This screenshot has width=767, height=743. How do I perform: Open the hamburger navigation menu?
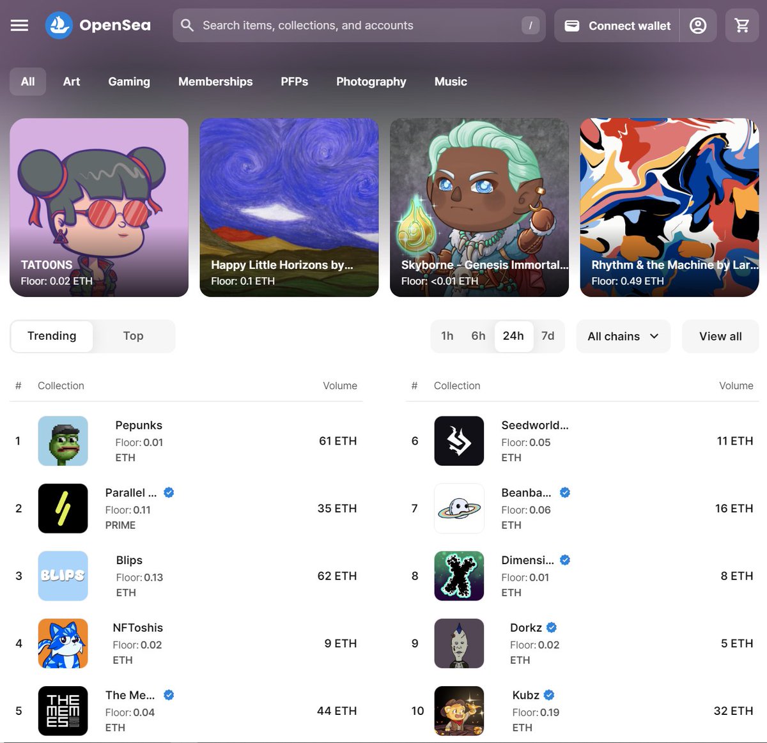(x=20, y=26)
